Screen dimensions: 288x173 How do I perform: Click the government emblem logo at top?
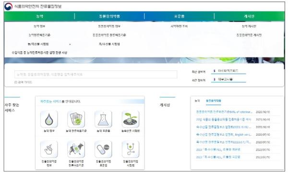pos(8,6)
